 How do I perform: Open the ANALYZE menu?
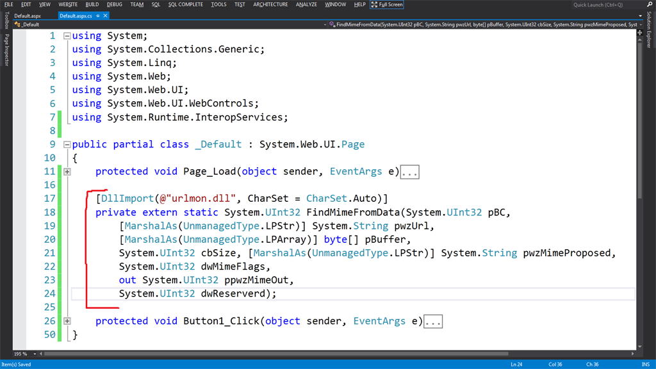[306, 4]
